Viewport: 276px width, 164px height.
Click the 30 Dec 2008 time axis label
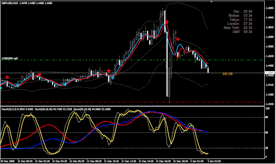(x=7, y=161)
